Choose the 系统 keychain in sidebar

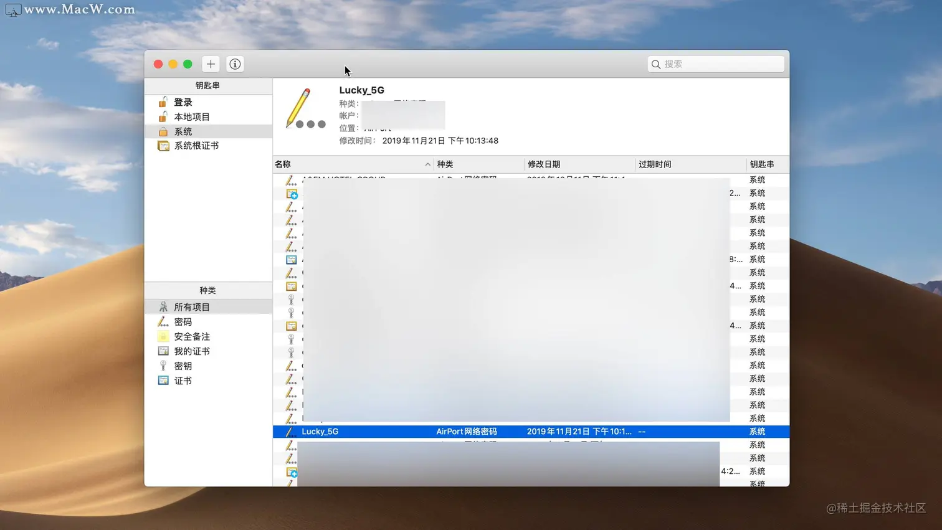208,131
